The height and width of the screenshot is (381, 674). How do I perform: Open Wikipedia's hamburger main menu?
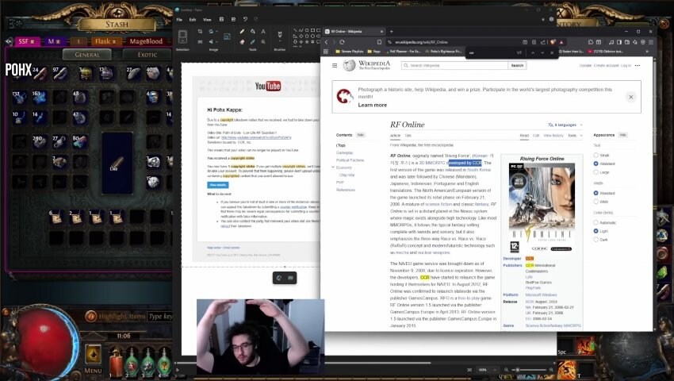[x=335, y=65]
